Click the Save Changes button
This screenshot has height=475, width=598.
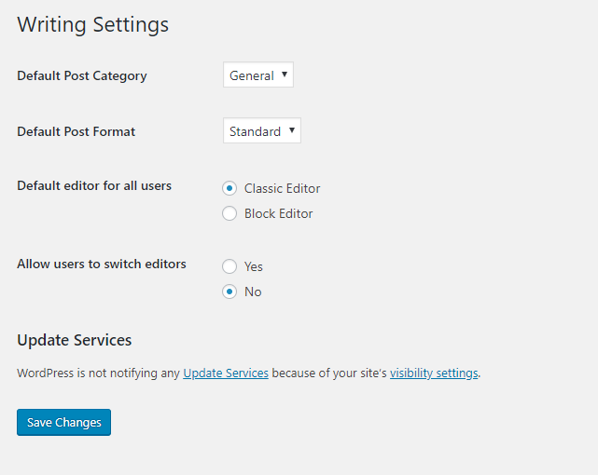[x=63, y=423]
